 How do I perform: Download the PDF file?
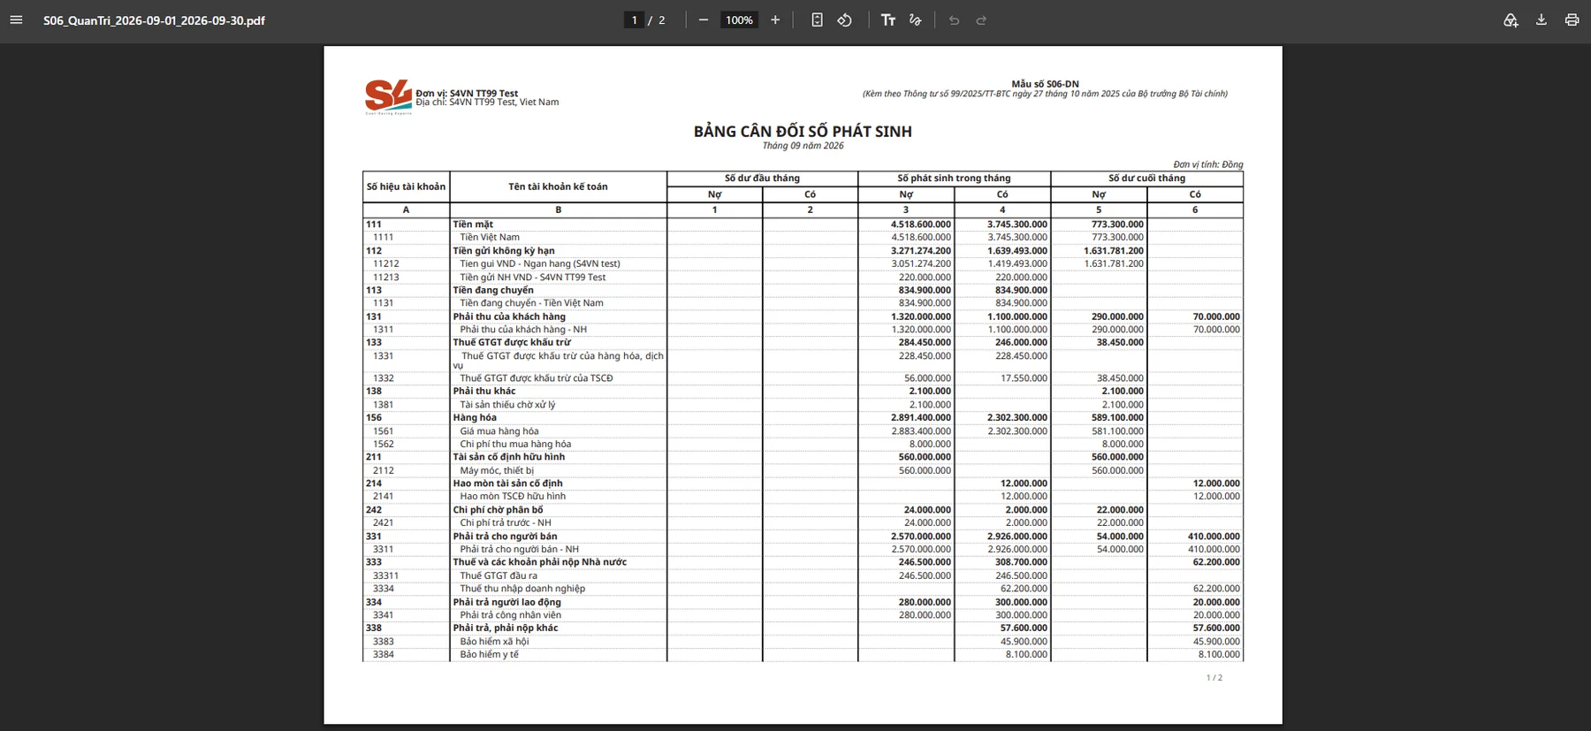pos(1542,20)
